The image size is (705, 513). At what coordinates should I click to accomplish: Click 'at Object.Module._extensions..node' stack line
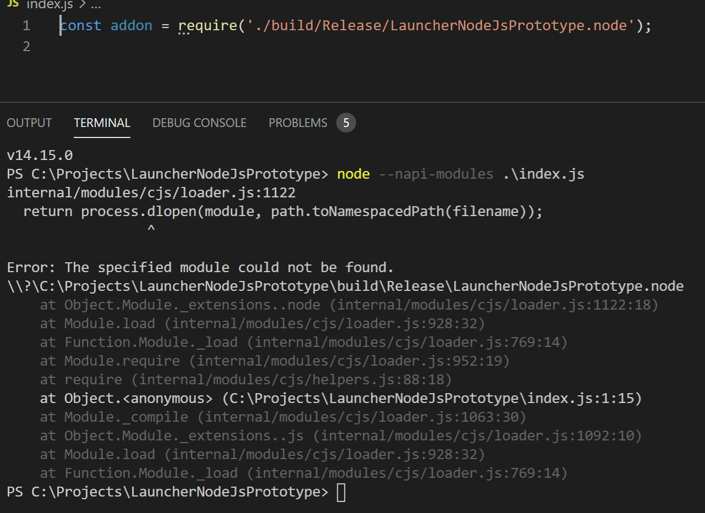tap(349, 305)
